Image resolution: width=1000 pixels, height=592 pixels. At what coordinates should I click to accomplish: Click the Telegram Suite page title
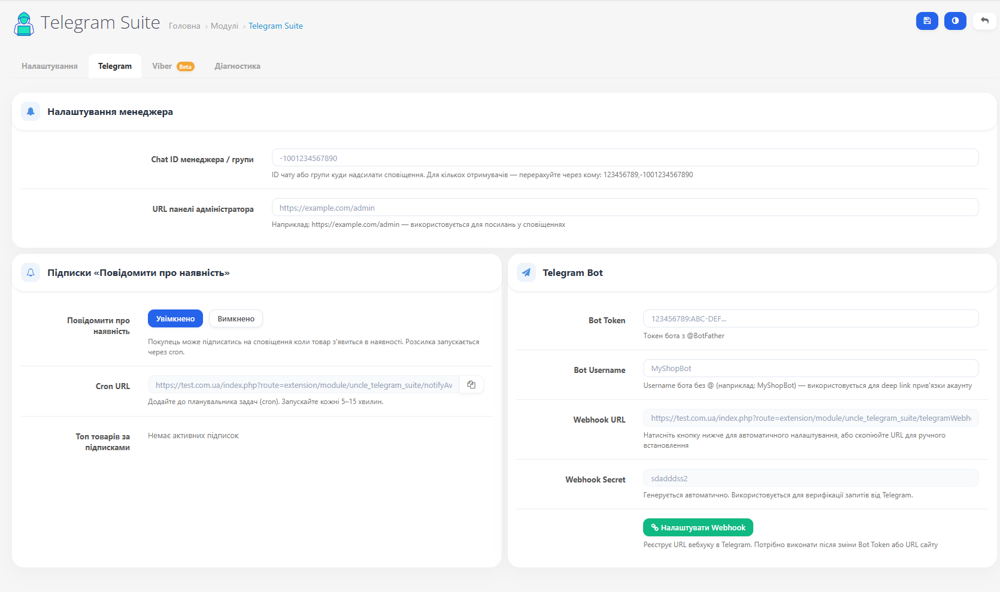pos(101,23)
